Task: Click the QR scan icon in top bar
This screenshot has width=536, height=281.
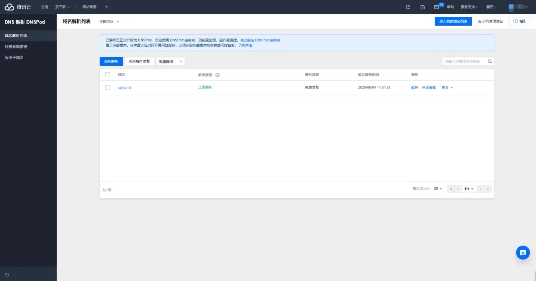Action: click(408, 7)
